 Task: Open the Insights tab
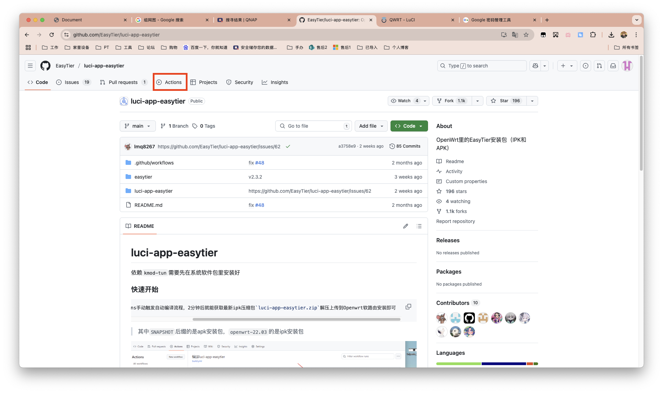[275, 82]
